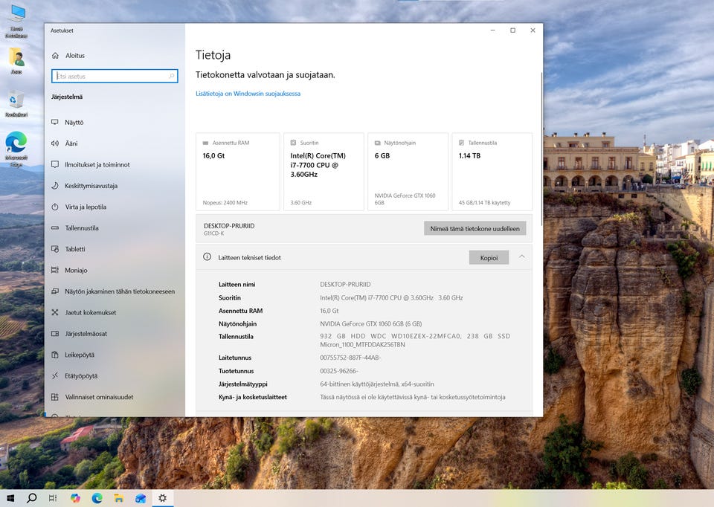Open taskbar search magnifier
The width and height of the screenshot is (714, 507).
(31, 498)
